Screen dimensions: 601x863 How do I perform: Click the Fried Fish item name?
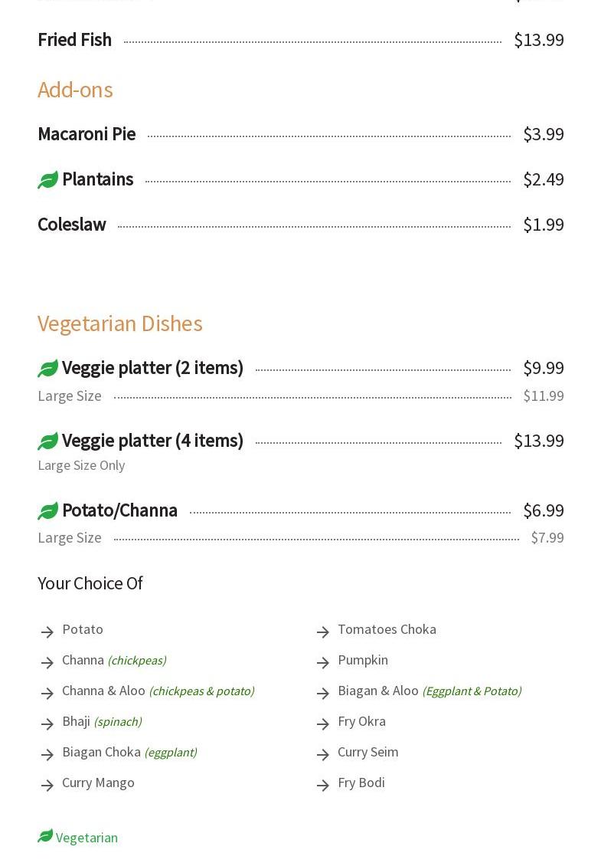(x=74, y=40)
